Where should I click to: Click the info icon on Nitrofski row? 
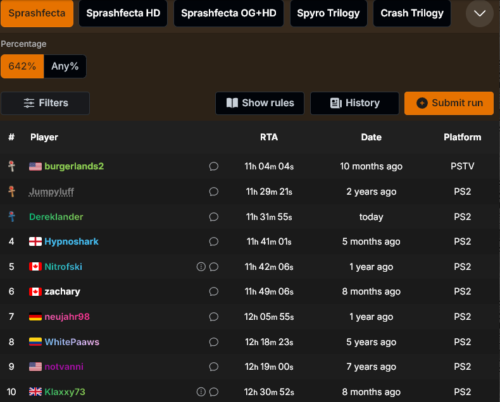coord(201,267)
